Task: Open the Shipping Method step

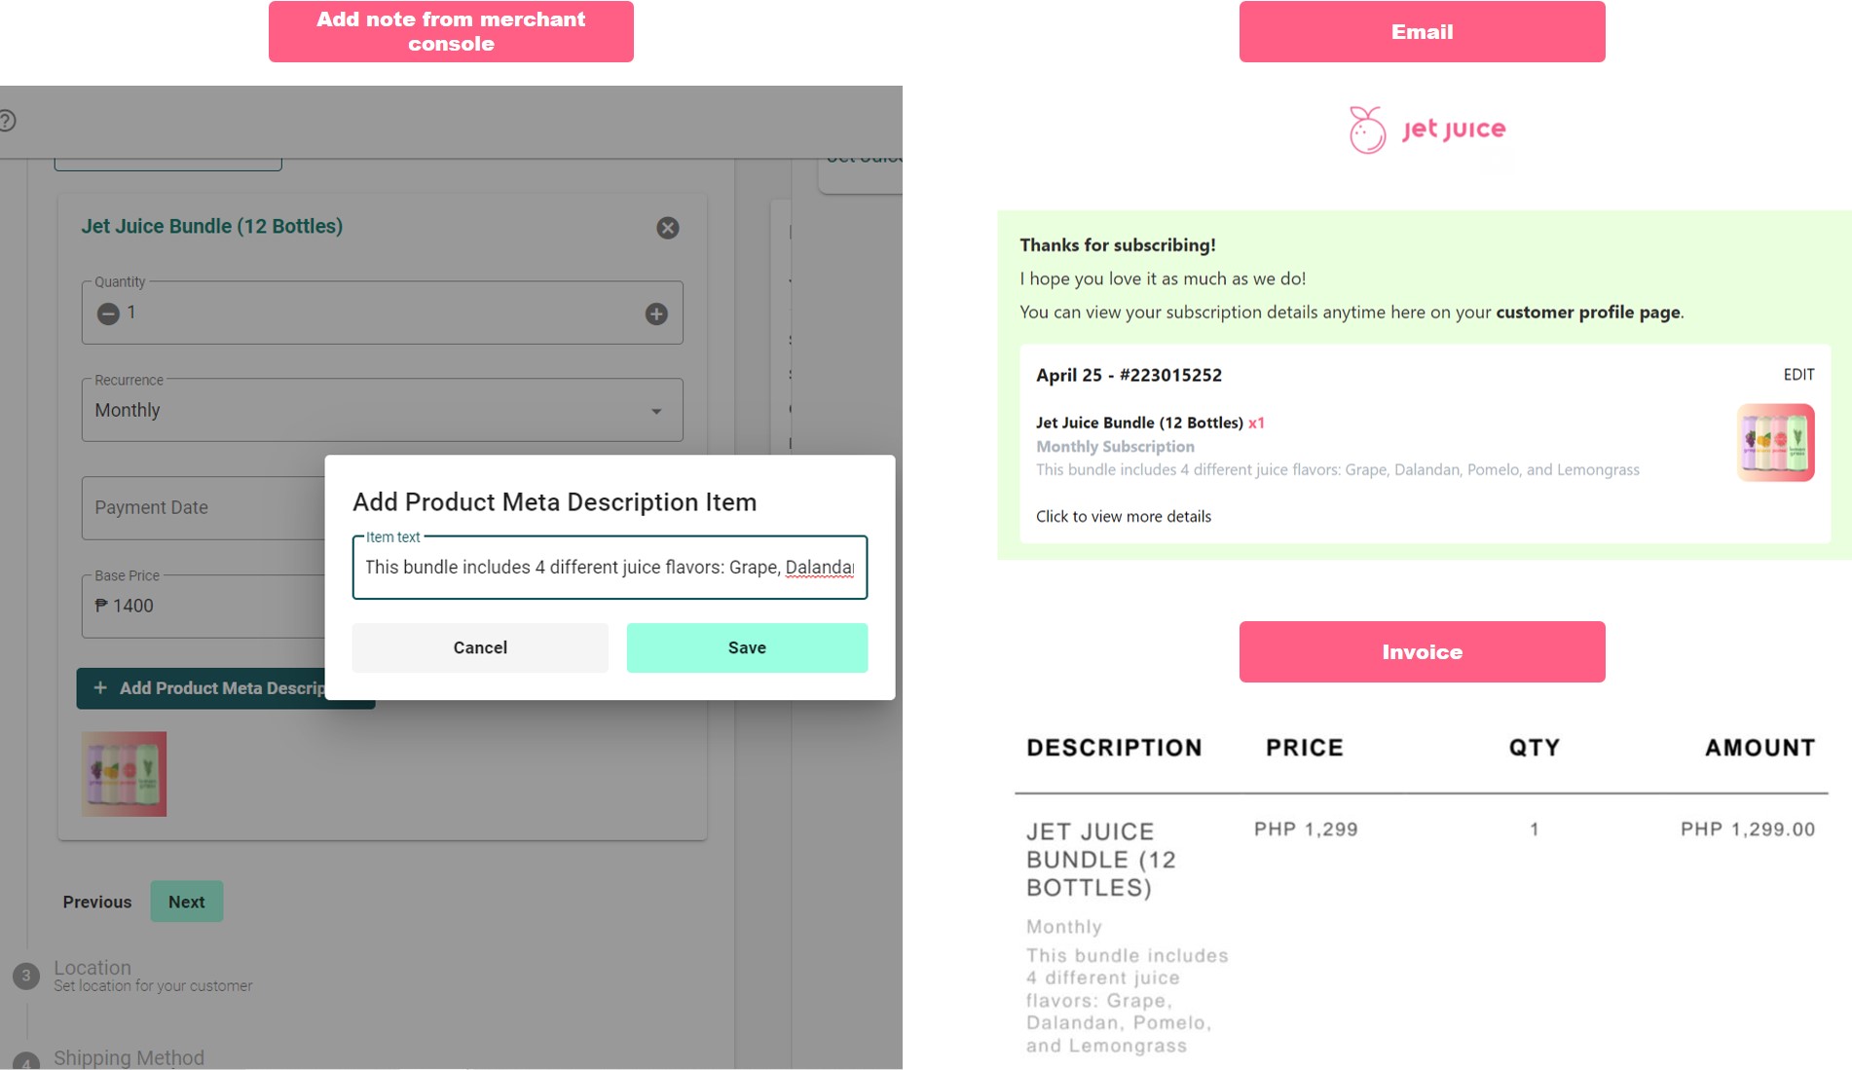Action: click(129, 1058)
